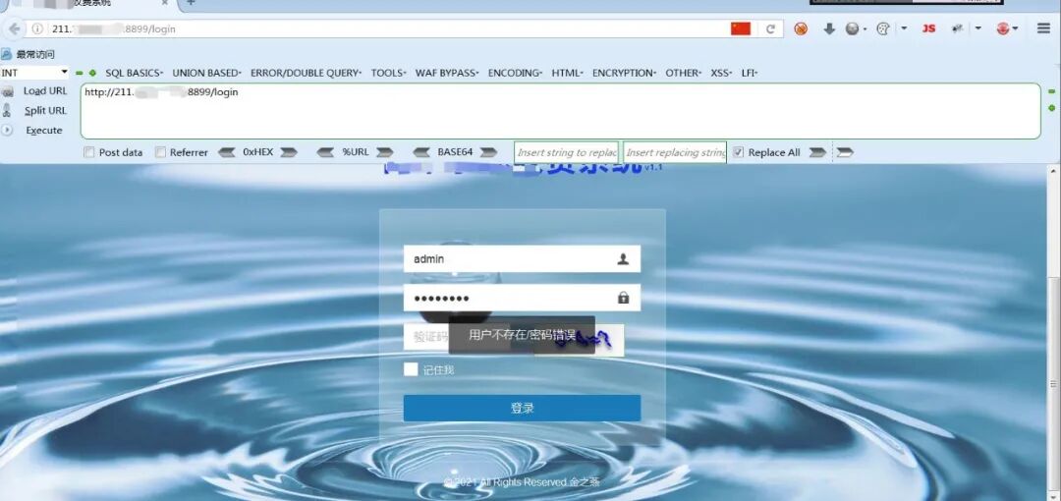The image size is (1061, 501).
Task: Click the HackBar green plus icon
Action: click(x=92, y=73)
